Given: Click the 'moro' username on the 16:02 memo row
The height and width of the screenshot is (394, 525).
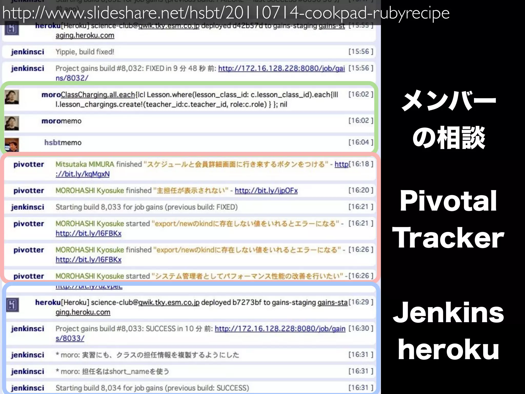Looking at the screenshot, I should click(x=51, y=121).
